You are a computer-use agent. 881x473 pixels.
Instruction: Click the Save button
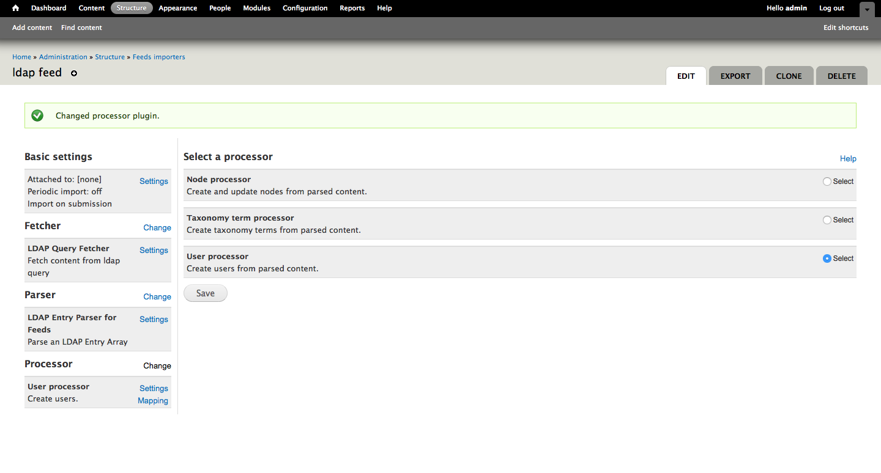206,293
